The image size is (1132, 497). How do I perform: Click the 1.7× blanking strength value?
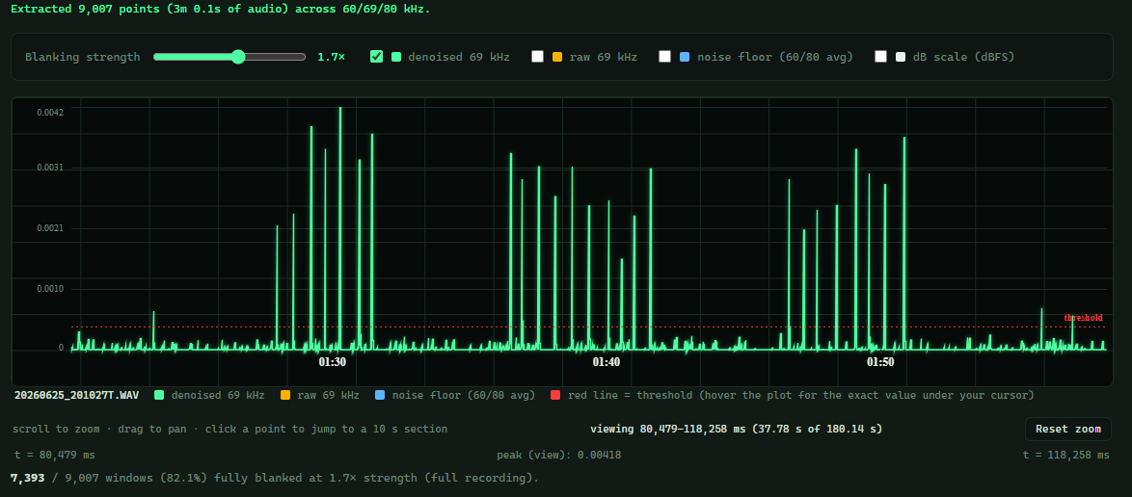[332, 56]
